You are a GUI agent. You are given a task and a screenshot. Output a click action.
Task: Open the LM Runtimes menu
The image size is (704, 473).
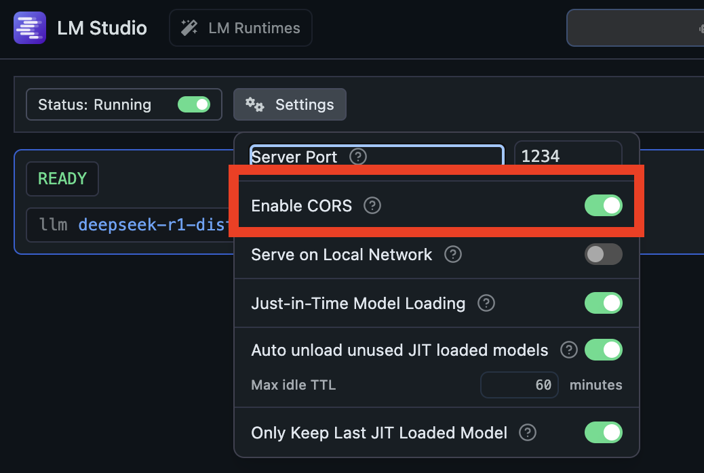[240, 28]
